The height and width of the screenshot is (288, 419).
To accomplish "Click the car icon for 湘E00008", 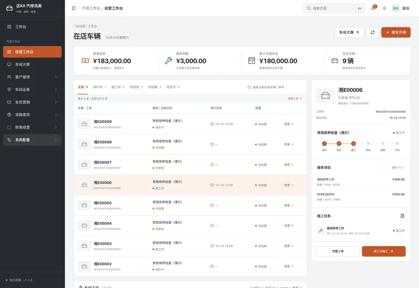I will pyautogui.click(x=84, y=144).
